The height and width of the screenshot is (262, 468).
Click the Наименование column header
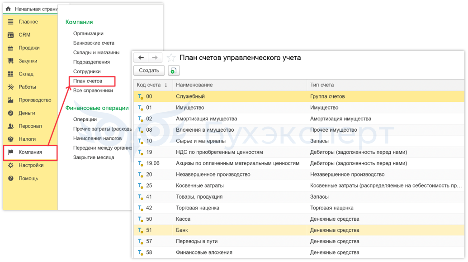pyautogui.click(x=240, y=85)
